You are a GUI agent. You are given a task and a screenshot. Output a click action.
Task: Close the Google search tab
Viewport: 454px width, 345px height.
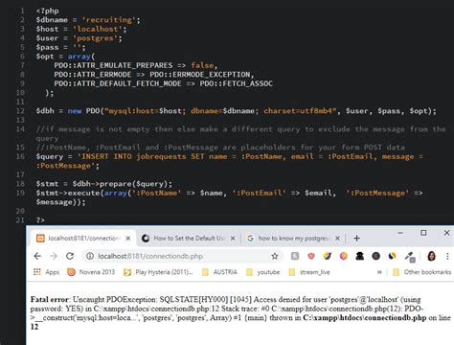(337, 239)
